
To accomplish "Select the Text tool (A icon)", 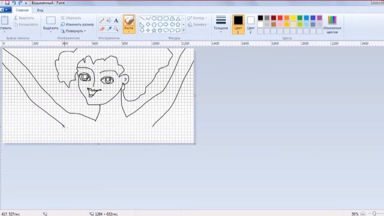I will coord(116,20).
